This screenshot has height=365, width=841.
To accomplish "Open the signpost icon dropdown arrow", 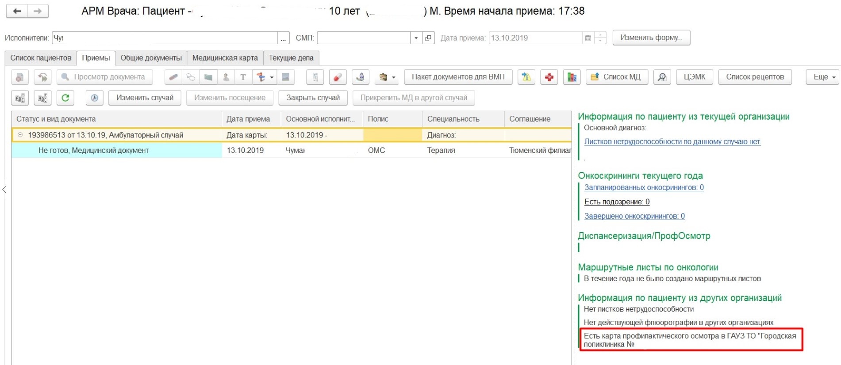I will point(272,77).
